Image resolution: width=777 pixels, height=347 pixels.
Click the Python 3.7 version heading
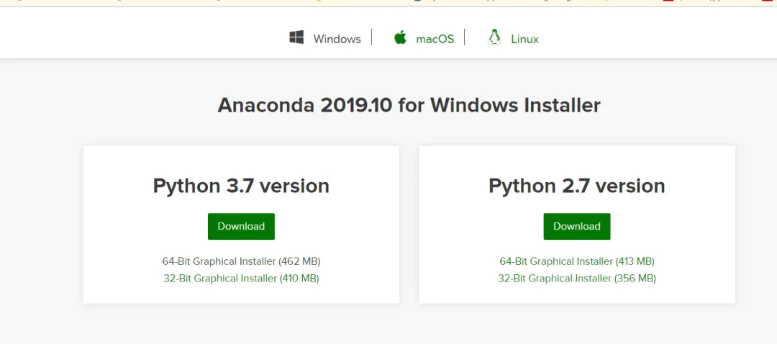click(241, 186)
